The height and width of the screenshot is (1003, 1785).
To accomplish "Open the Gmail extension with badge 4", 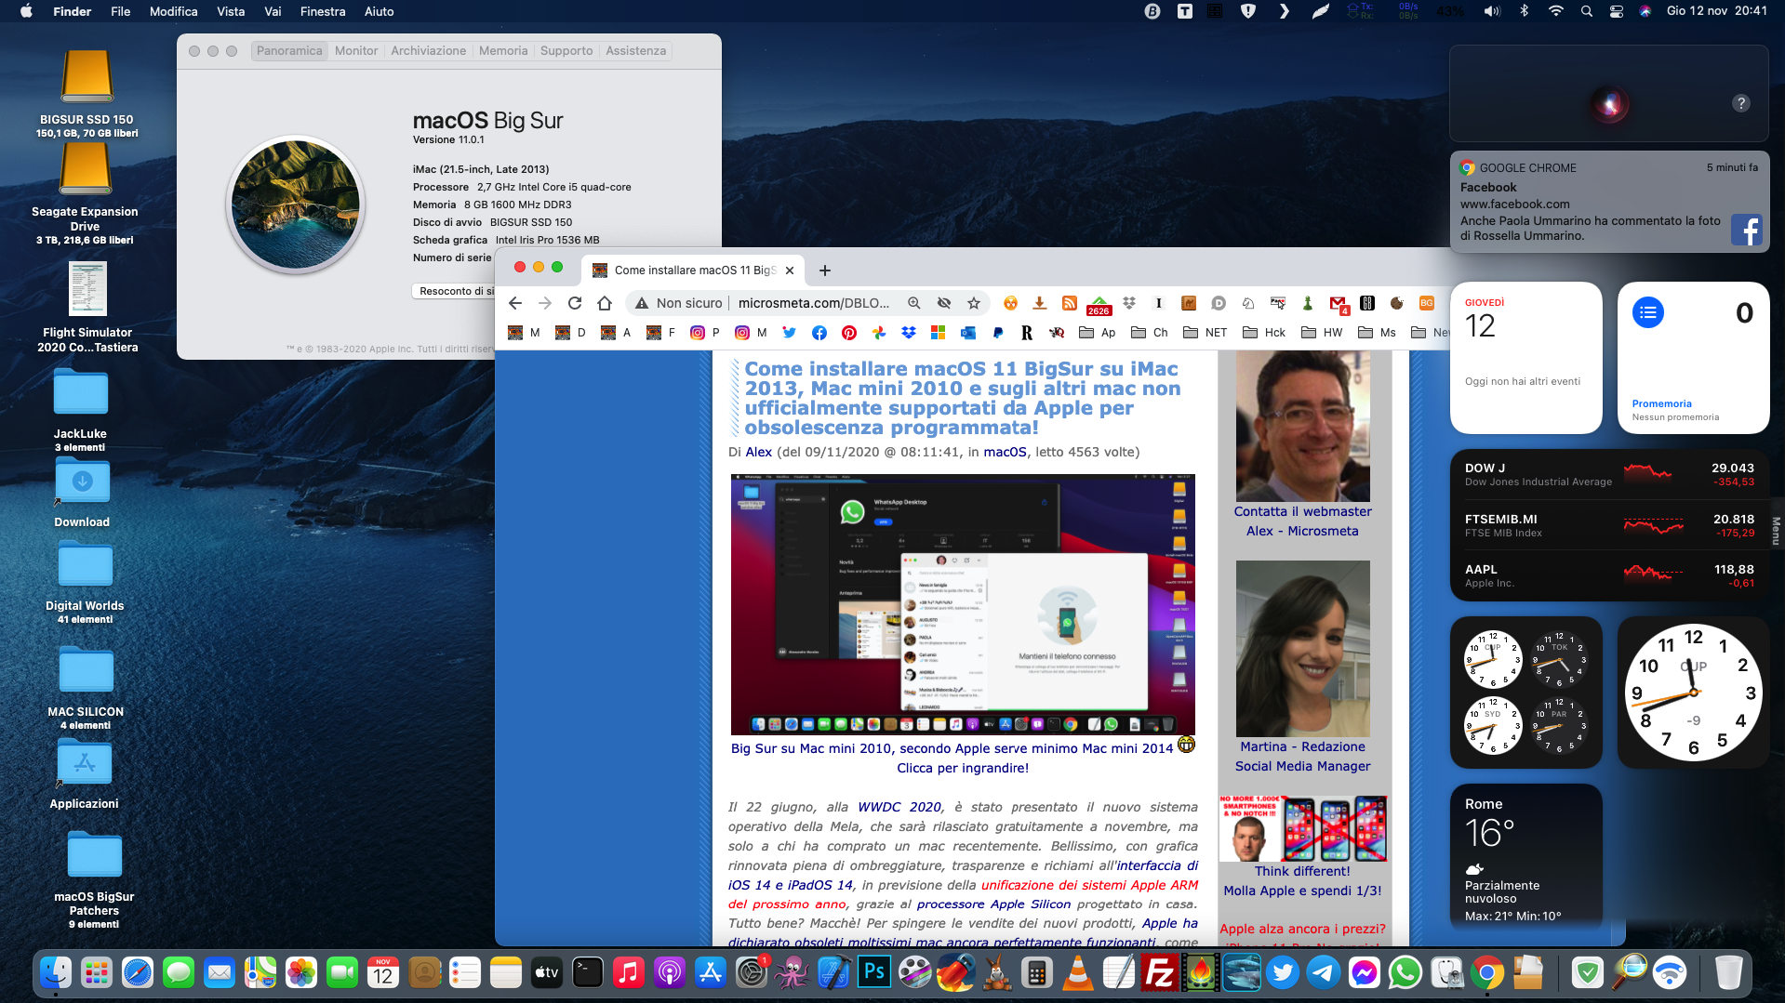I will [x=1338, y=303].
